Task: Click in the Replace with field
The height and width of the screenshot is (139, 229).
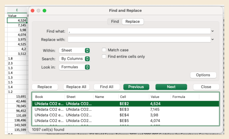Action: tap(138, 39)
